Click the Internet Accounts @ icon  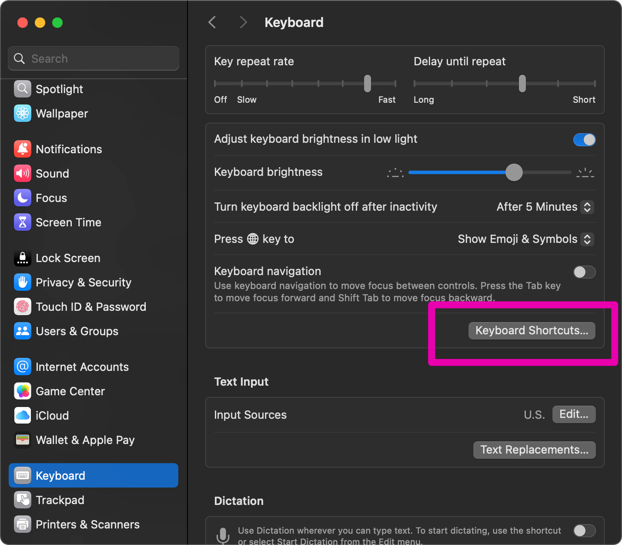(x=23, y=367)
